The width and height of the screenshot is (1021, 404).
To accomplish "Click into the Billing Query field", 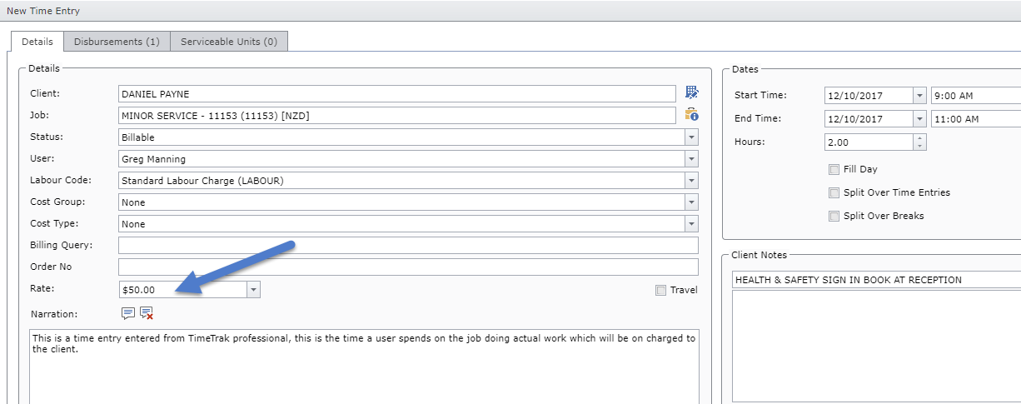I will 408,245.
